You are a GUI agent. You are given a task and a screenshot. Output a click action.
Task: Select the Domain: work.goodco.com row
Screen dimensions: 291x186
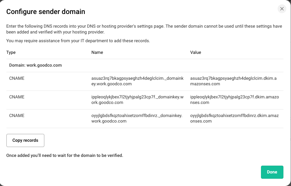(35, 65)
